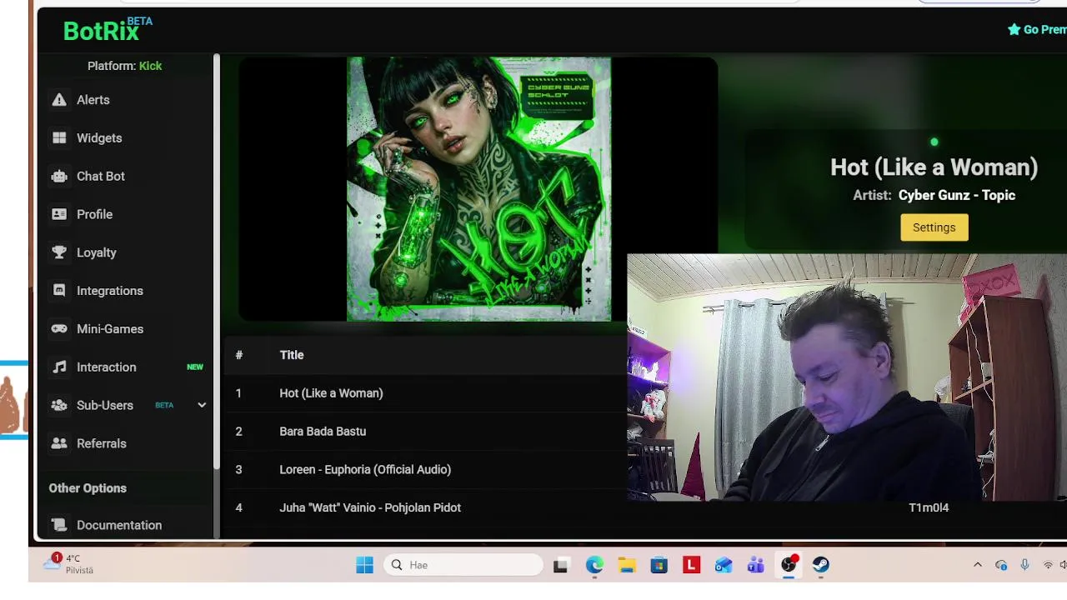The width and height of the screenshot is (1067, 600).
Task: Open the Widgets grid icon in sidebar
Action: tap(59, 138)
